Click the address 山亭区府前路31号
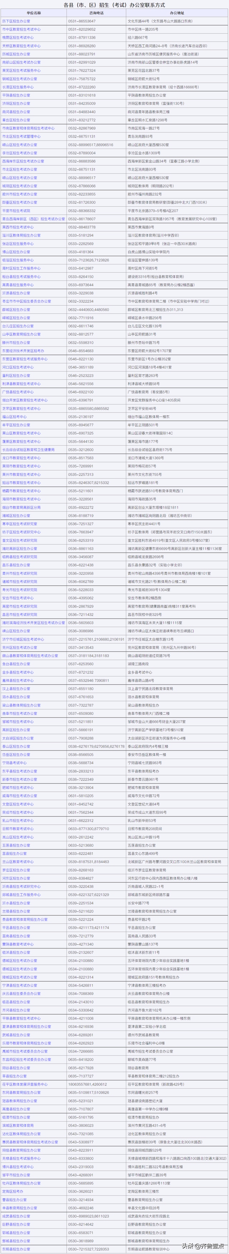The height and width of the screenshot is (1254, 229). tap(142, 334)
